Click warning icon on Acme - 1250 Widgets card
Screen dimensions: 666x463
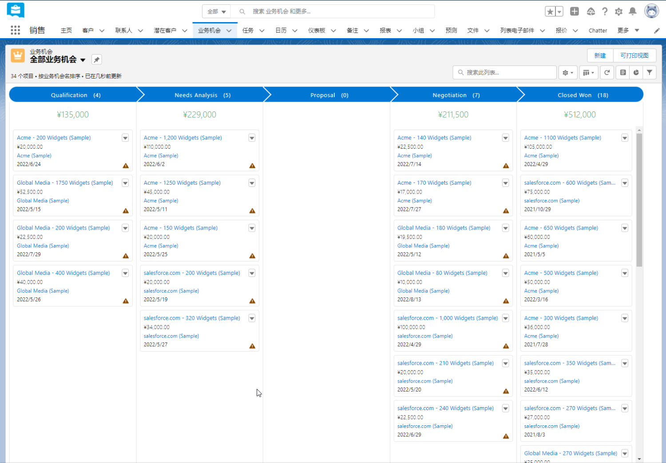click(x=252, y=211)
